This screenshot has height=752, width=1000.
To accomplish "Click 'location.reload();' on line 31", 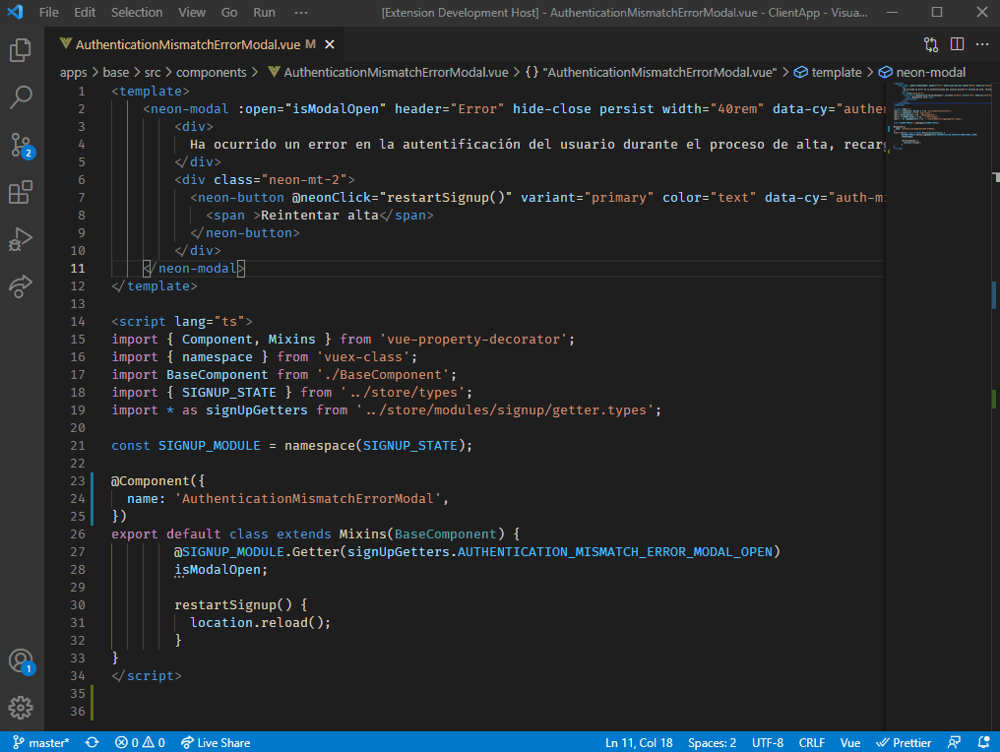I will [260, 622].
